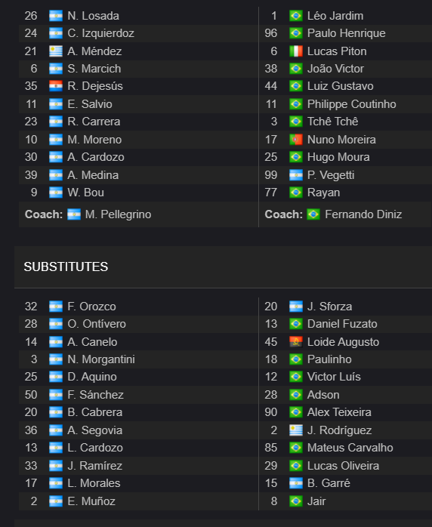Click the Substitutes section header

coord(66,267)
